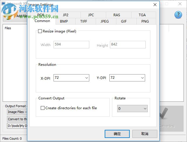Toggle Create directories for each file
187x142 pixels.
click(42, 108)
